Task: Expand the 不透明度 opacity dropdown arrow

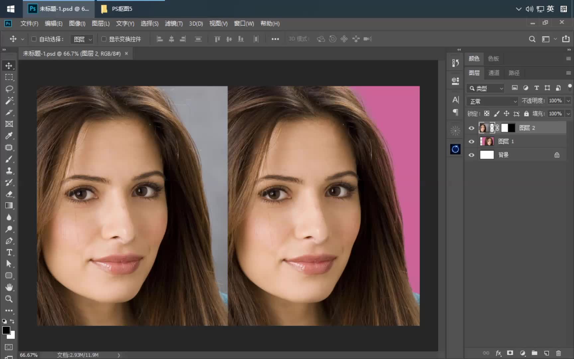Action: [568, 101]
